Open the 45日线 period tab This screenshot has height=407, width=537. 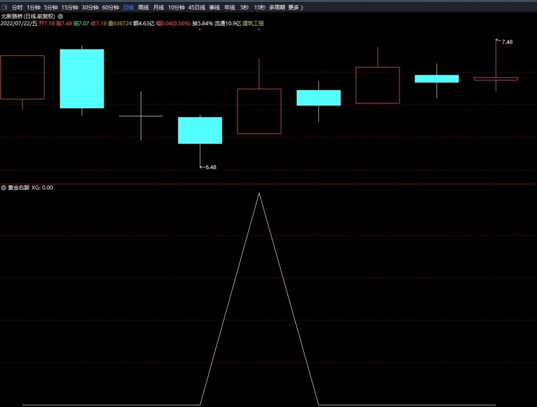click(x=197, y=7)
